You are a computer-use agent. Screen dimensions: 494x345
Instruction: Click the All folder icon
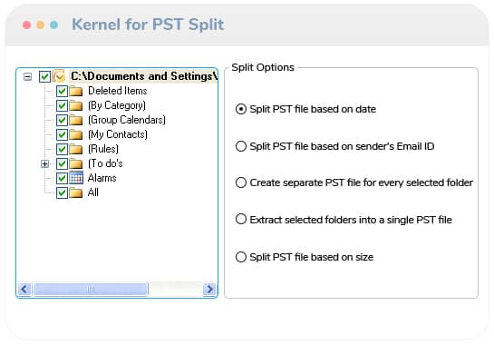76,192
